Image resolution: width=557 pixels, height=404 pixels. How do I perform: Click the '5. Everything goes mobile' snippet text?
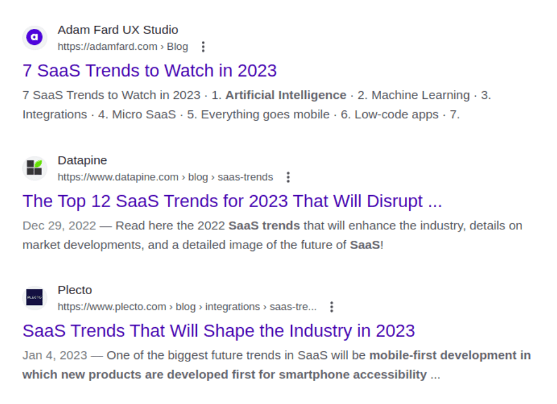pyautogui.click(x=258, y=115)
